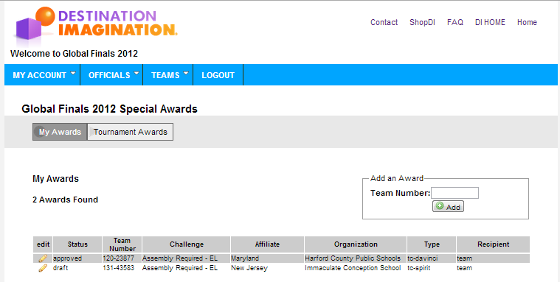Viewport: 560px width, 282px height.
Task: Open the TEAMS menu
Action: 165,75
